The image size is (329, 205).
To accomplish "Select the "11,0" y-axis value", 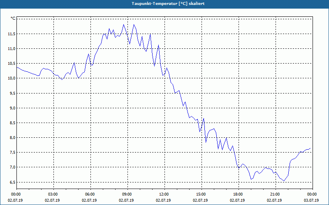I will [12, 48].
